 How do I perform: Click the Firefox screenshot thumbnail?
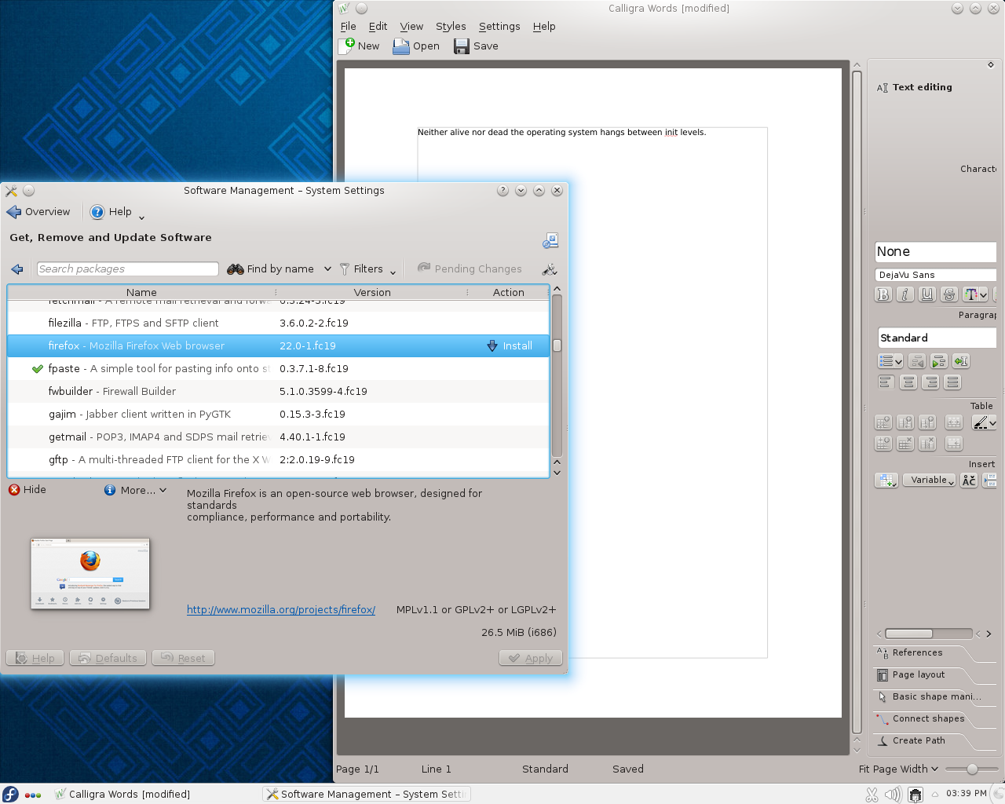point(90,573)
